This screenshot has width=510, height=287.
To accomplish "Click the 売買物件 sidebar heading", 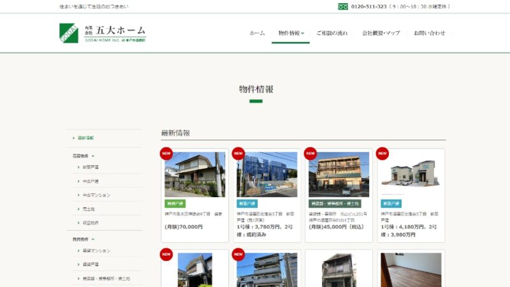I will [x=80, y=156].
